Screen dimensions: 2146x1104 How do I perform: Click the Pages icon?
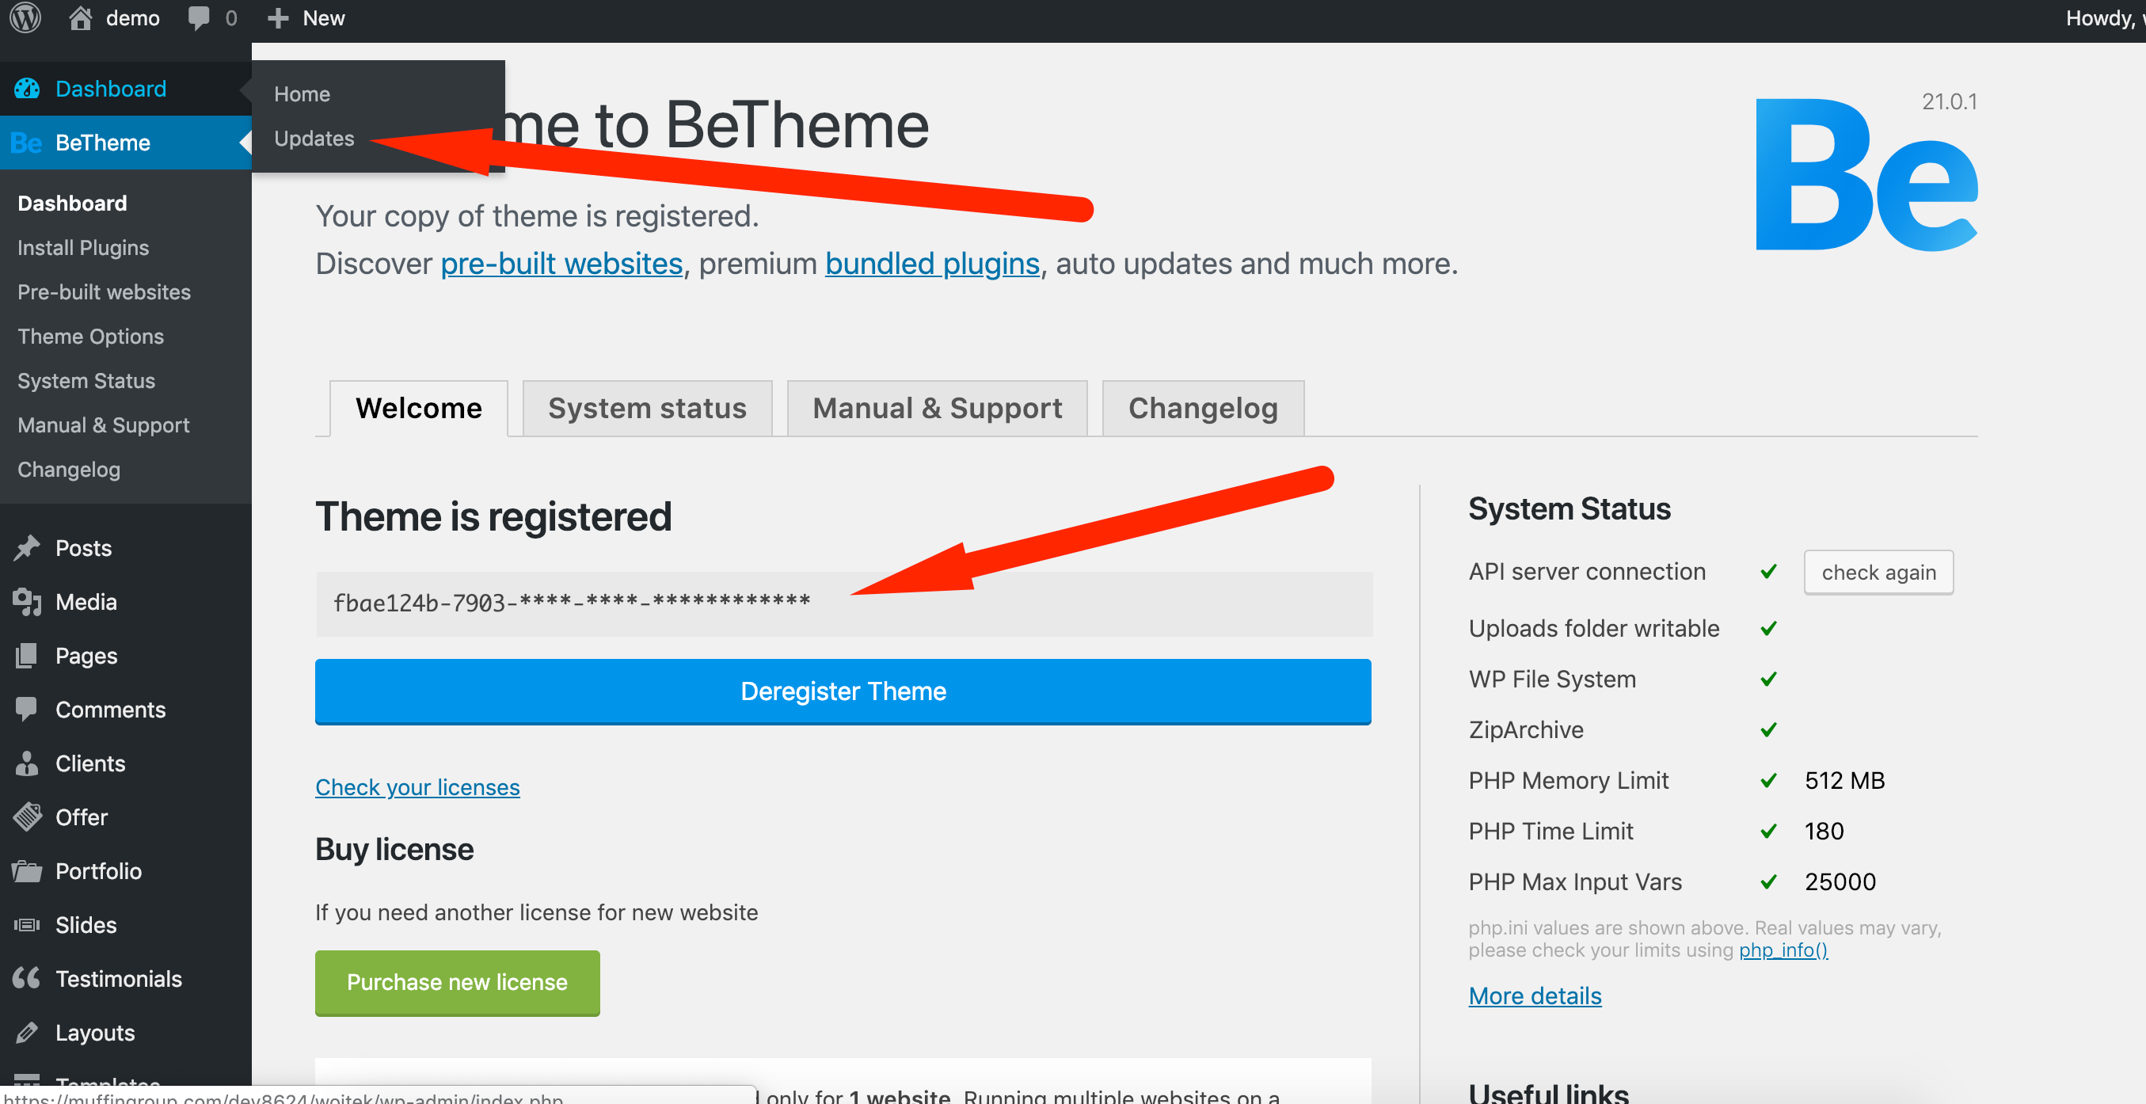27,656
